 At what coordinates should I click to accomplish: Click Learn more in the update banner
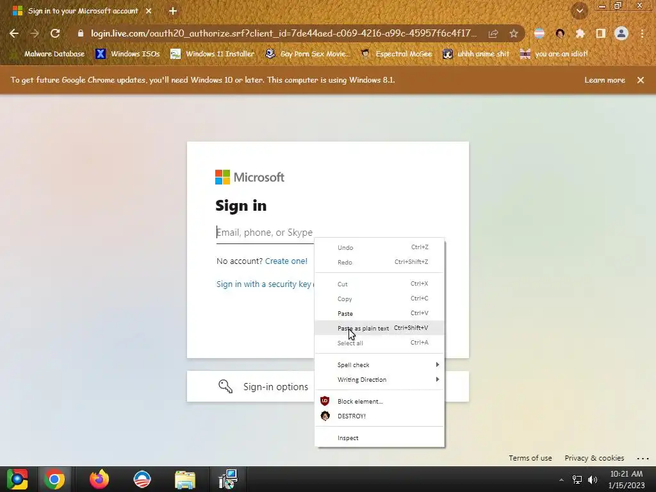(x=605, y=80)
